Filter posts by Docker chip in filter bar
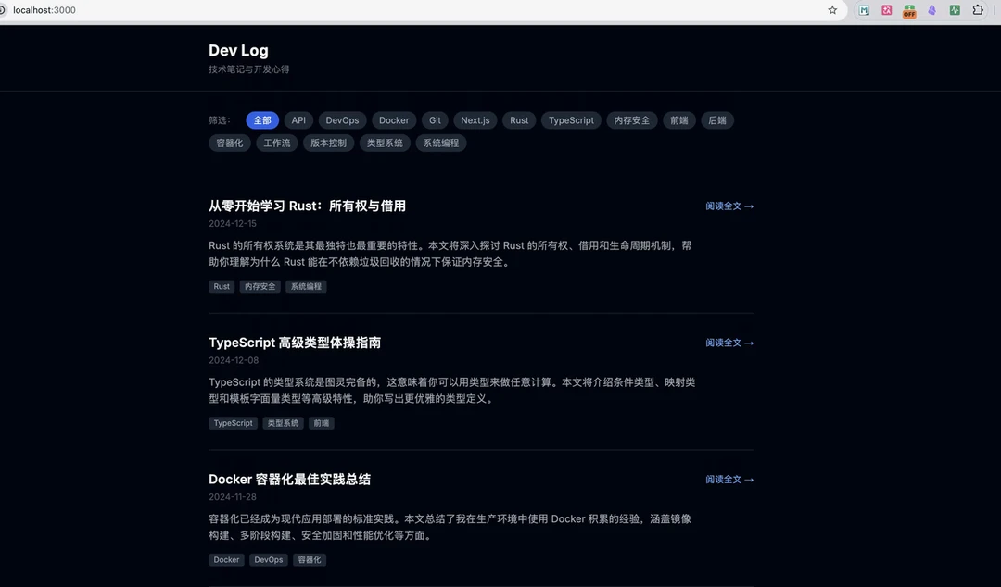The height and width of the screenshot is (587, 1001). (394, 120)
